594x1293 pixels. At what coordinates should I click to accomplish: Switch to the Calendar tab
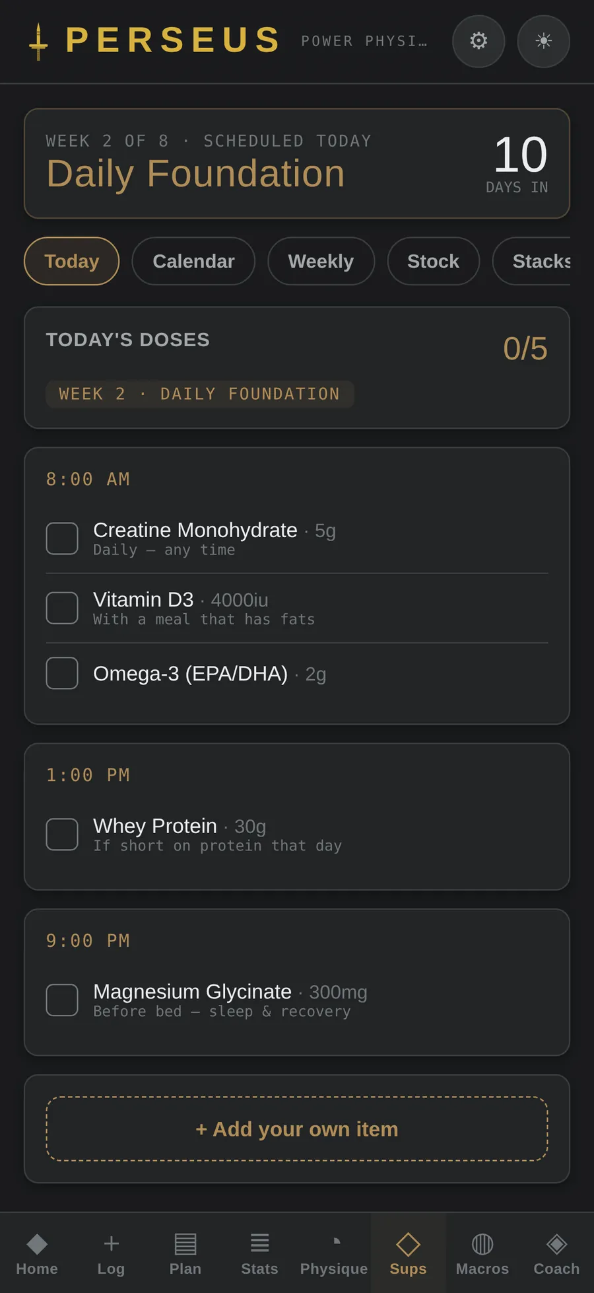click(193, 261)
